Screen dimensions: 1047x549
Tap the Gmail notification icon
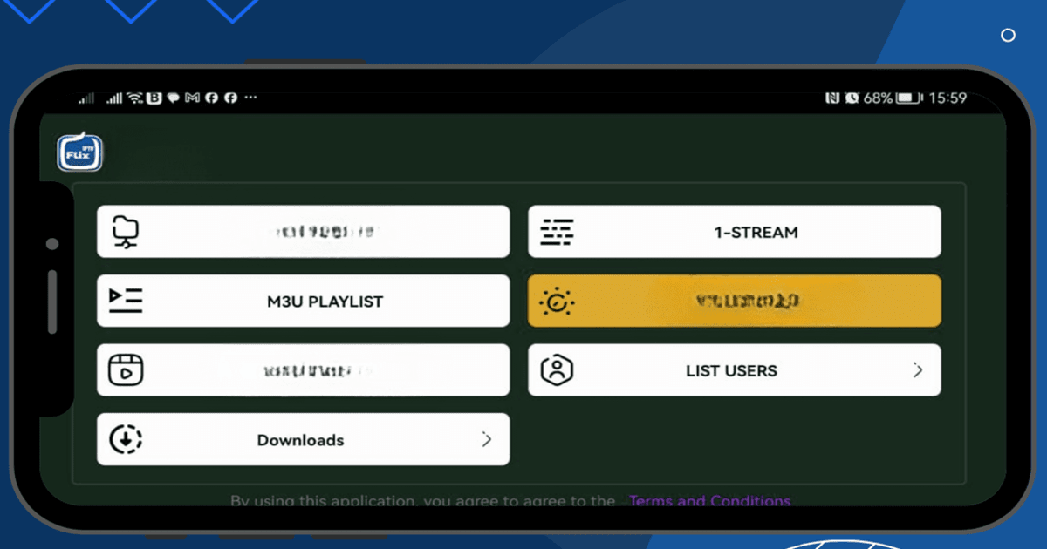click(193, 98)
